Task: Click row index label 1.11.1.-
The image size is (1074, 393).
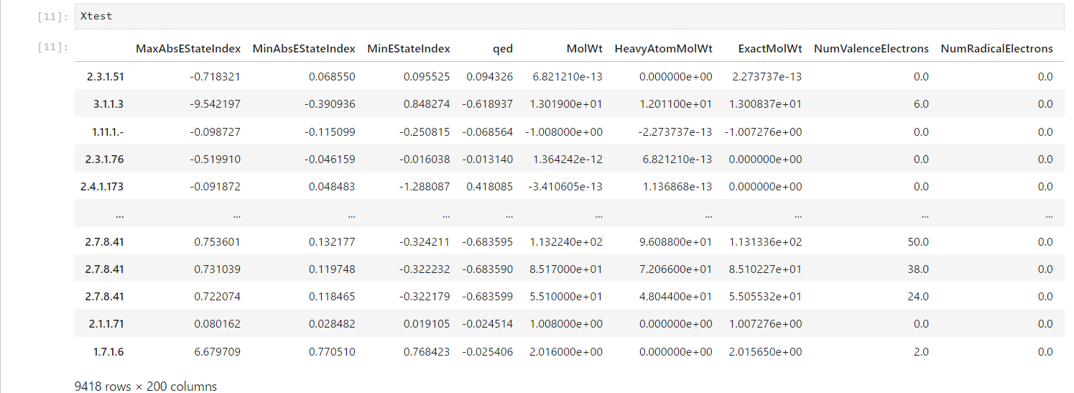Action: click(106, 132)
